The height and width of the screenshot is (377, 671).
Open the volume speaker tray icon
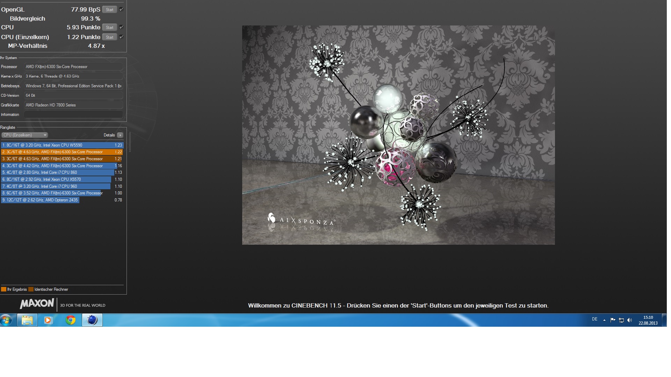click(x=630, y=320)
